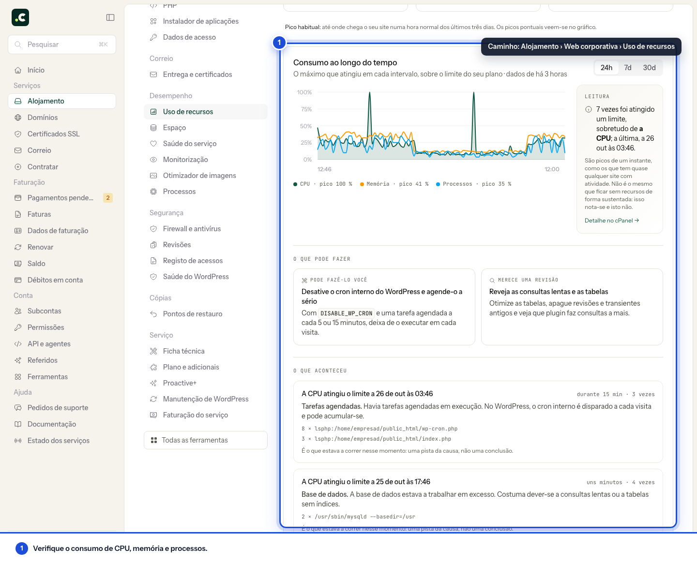697x563 pixels.
Task: Click the Domínios globe icon
Action: (18, 118)
